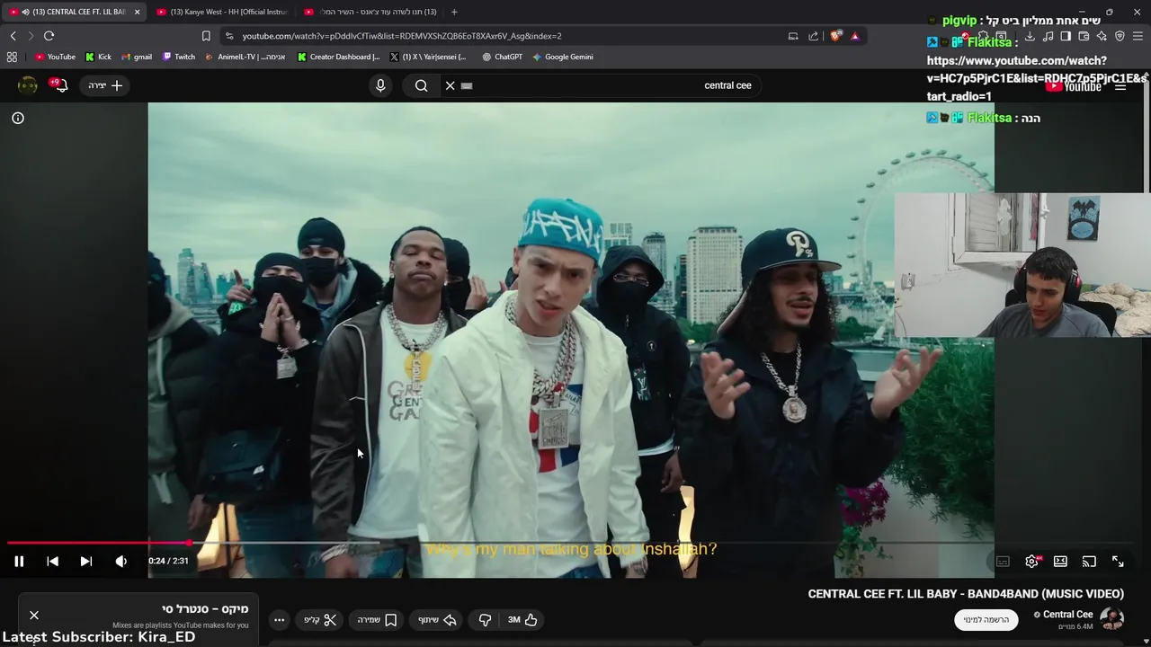Open the Central Cee channel avatar
This screenshot has height=647, width=1151.
[x=1112, y=618]
